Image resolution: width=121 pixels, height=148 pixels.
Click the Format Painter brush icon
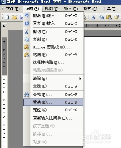(117, 17)
